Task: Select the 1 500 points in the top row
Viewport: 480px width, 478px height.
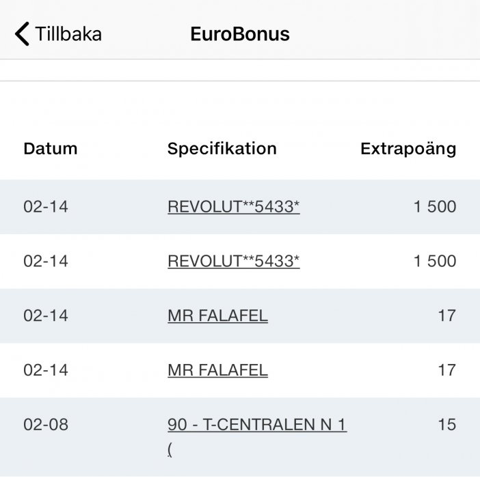Action: tap(434, 206)
